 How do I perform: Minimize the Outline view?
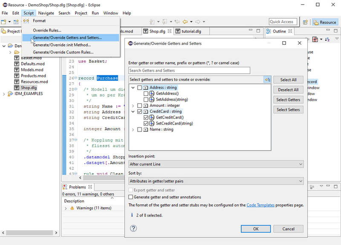[328, 30]
